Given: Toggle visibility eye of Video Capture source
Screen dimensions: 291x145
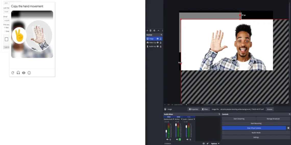Looking at the screenshot, I should [157, 42].
